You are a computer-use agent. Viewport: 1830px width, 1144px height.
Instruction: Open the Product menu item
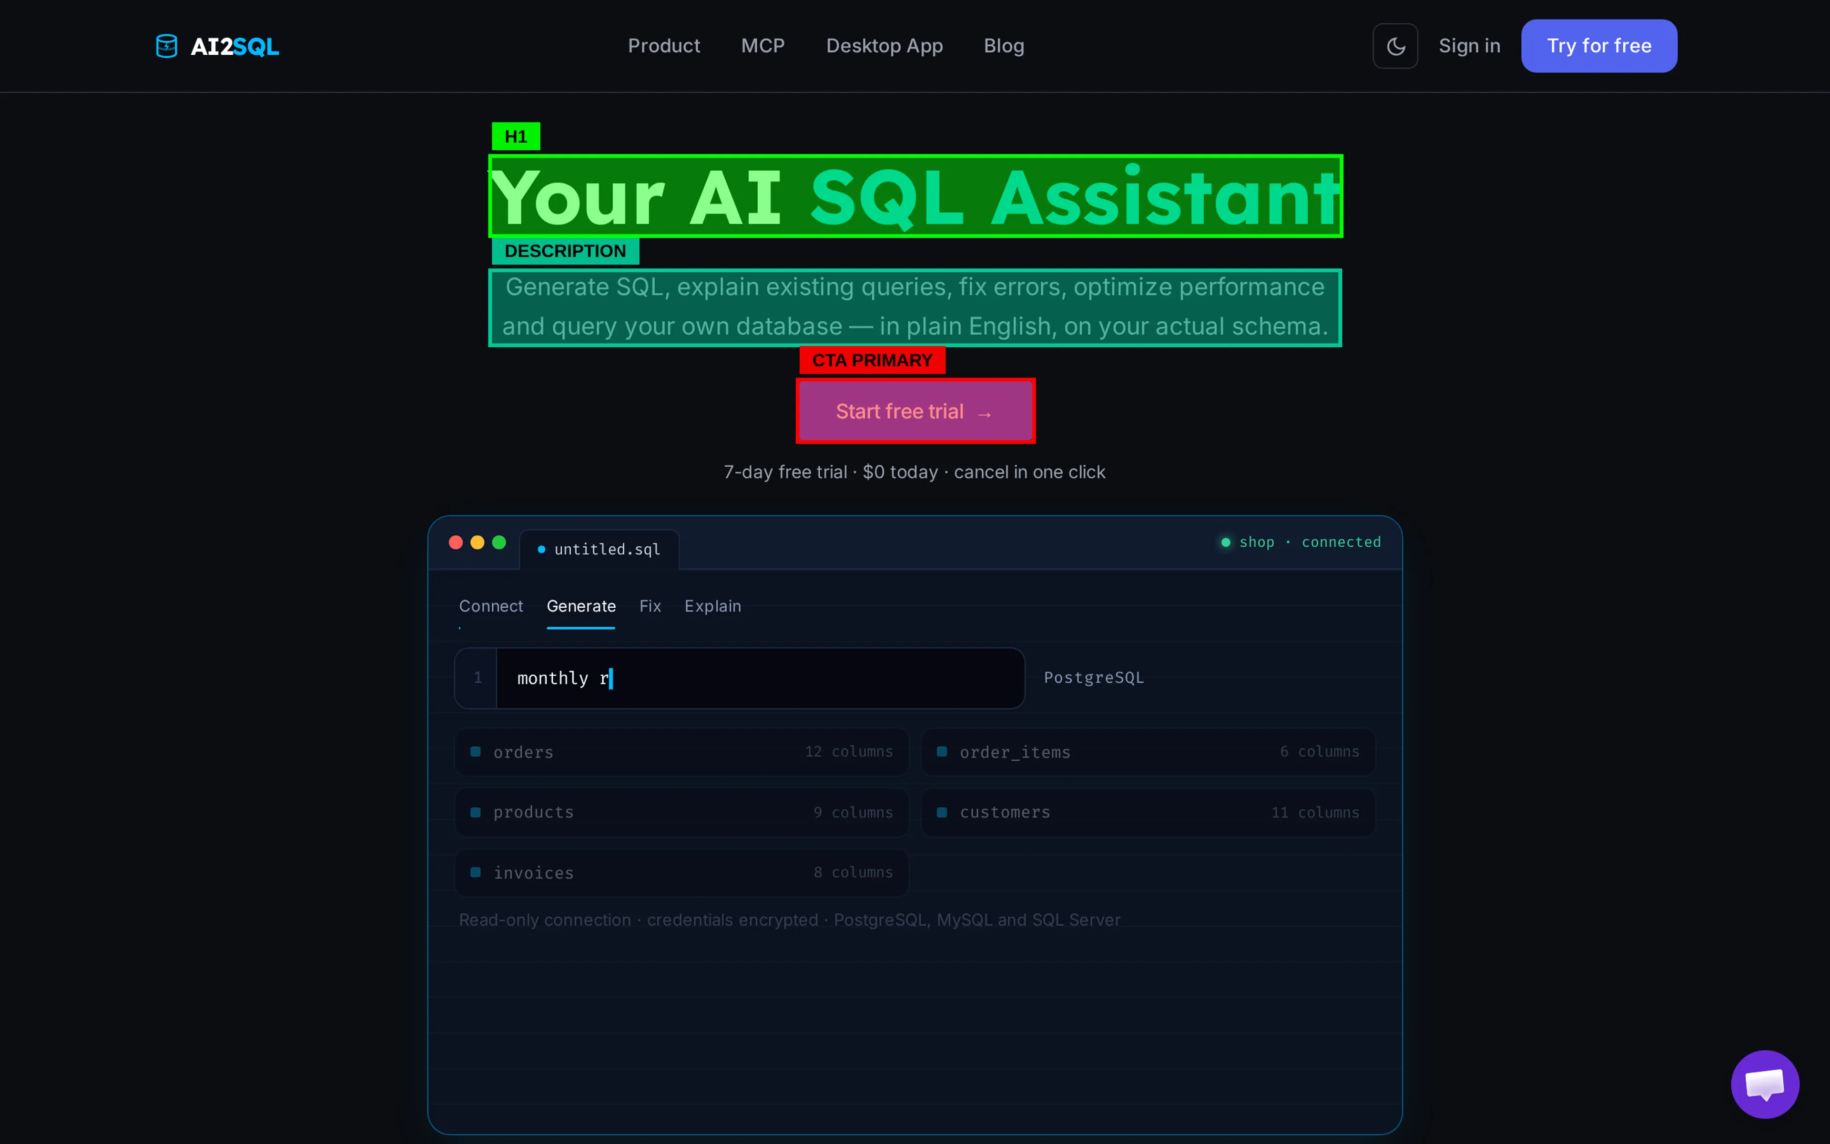(664, 46)
